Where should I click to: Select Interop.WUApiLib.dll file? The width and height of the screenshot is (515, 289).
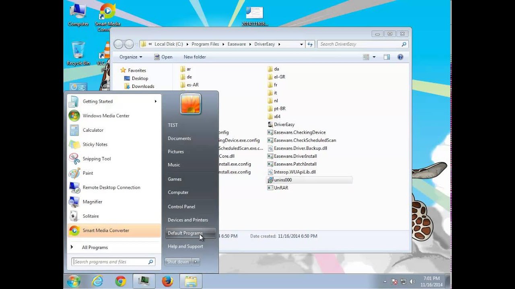click(291, 172)
